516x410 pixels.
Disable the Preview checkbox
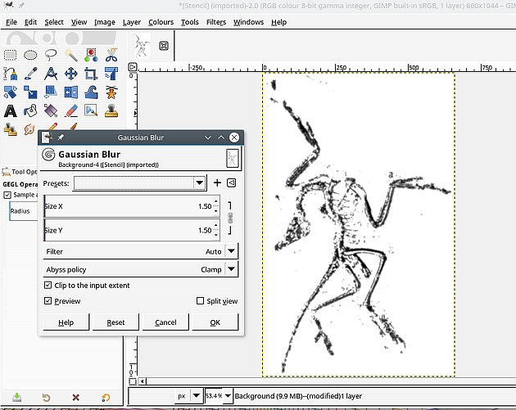[x=48, y=301]
